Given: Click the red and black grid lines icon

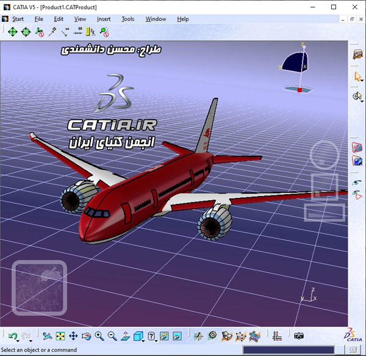Looking at the screenshot, I should coord(278,336).
